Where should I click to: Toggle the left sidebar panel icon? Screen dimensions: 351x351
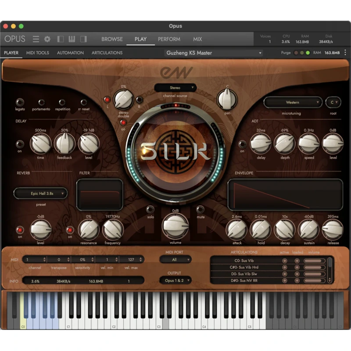(61, 39)
